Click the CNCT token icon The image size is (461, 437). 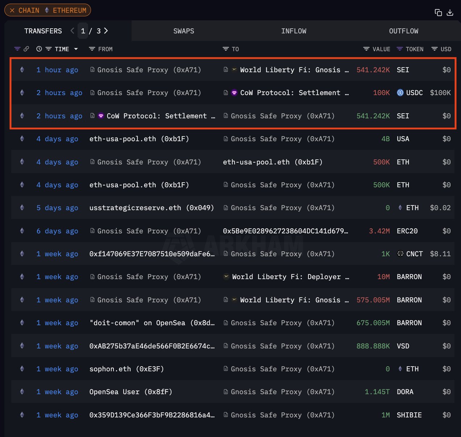400,254
